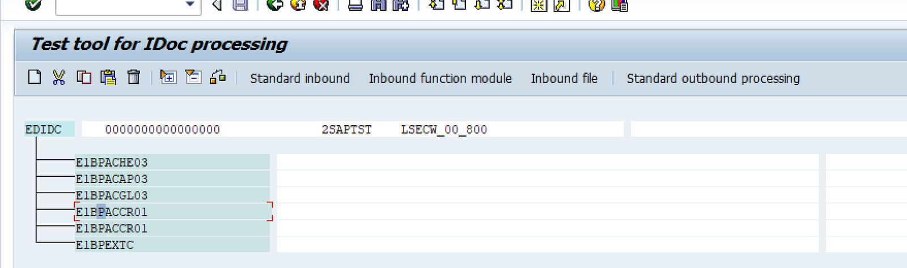Image resolution: width=907 pixels, height=268 pixels.
Task: Collapse subtree using the collapse icon
Action: 193,77
